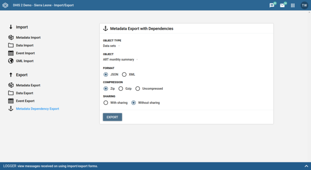Select the JSON format radio button
311x170 pixels.
(x=106, y=75)
